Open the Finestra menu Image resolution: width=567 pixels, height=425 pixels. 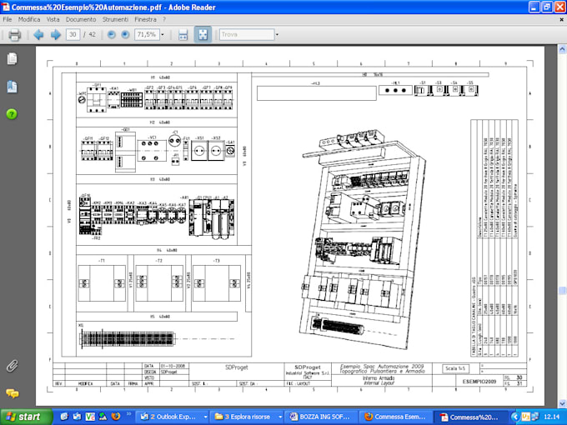click(x=145, y=18)
